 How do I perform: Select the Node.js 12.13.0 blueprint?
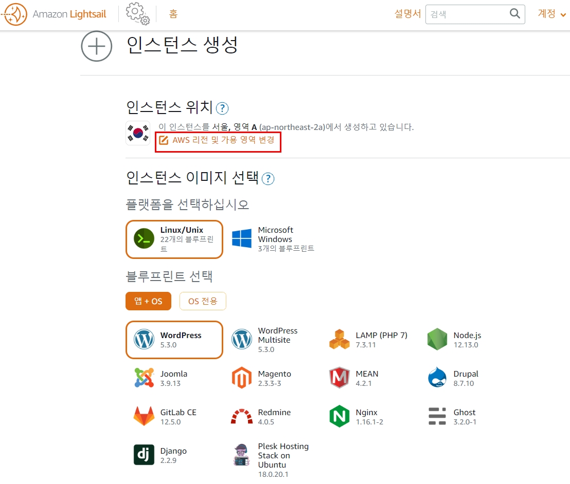coord(454,340)
